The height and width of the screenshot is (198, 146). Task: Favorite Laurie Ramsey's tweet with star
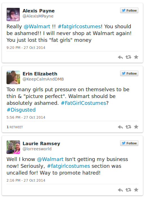tap(136, 190)
